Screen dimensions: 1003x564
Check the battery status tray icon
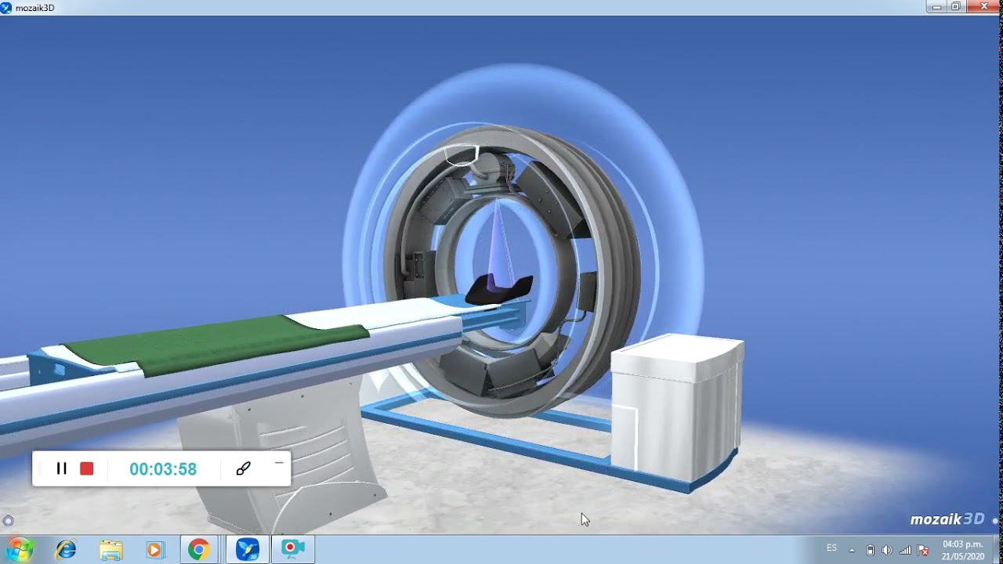[x=870, y=550]
